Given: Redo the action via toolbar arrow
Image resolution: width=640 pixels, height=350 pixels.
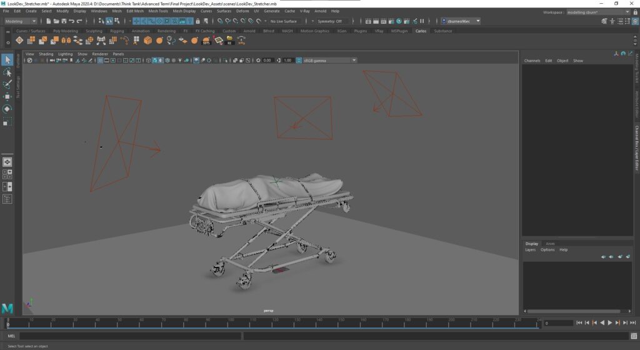Looking at the screenshot, I should click(x=79, y=21).
